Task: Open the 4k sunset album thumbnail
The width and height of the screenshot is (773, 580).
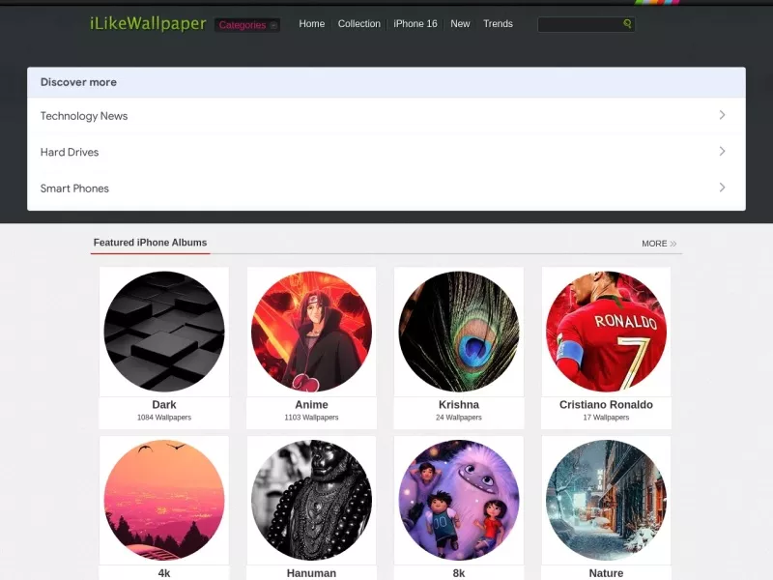Action: point(164,500)
